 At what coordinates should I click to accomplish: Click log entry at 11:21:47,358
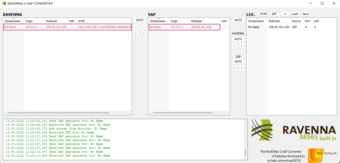[x=58, y=148]
